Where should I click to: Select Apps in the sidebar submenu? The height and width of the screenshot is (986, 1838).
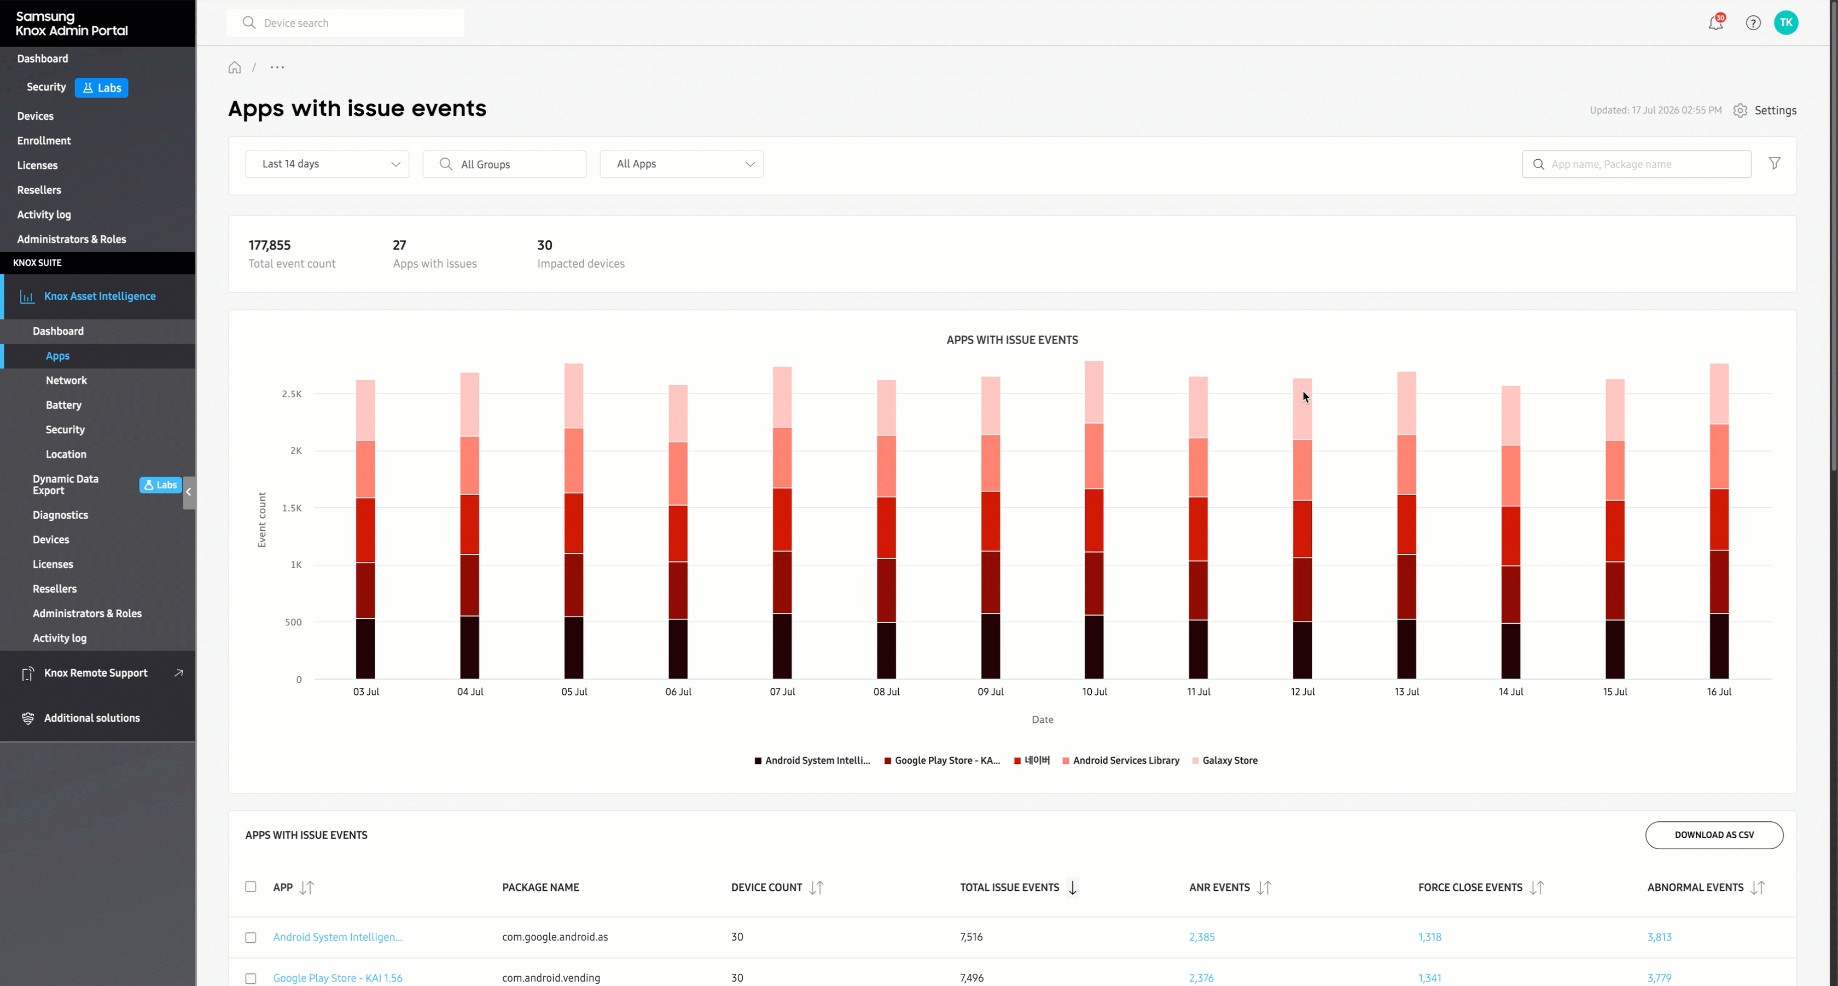click(58, 356)
